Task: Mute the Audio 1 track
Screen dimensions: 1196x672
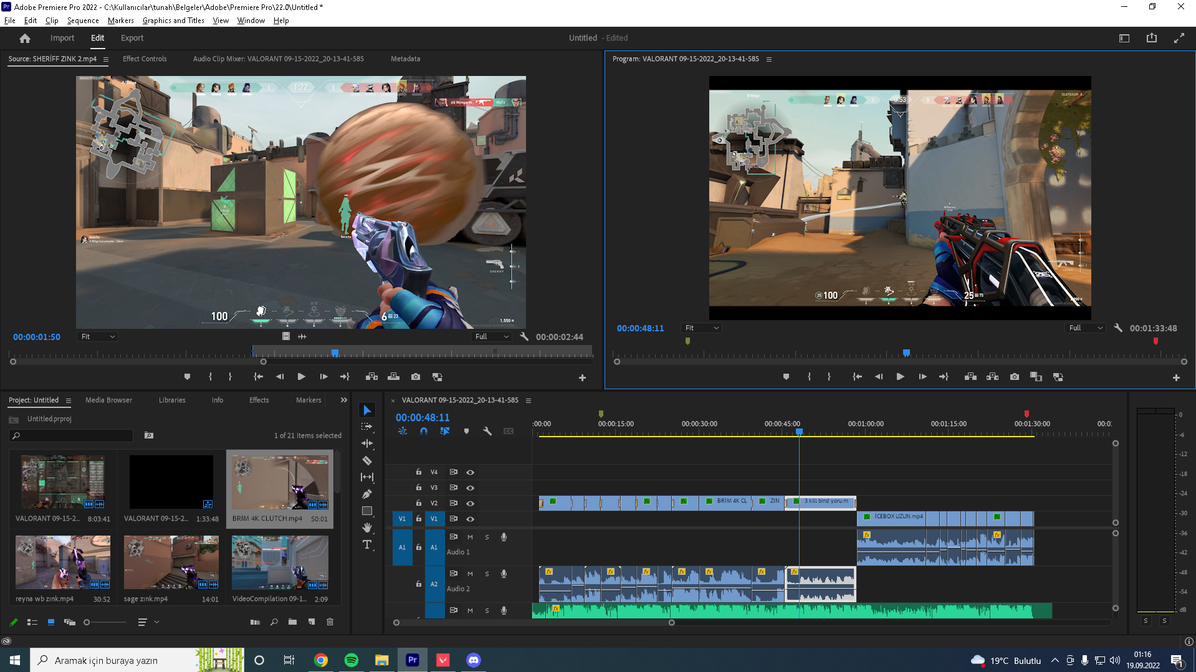Action: click(x=470, y=537)
